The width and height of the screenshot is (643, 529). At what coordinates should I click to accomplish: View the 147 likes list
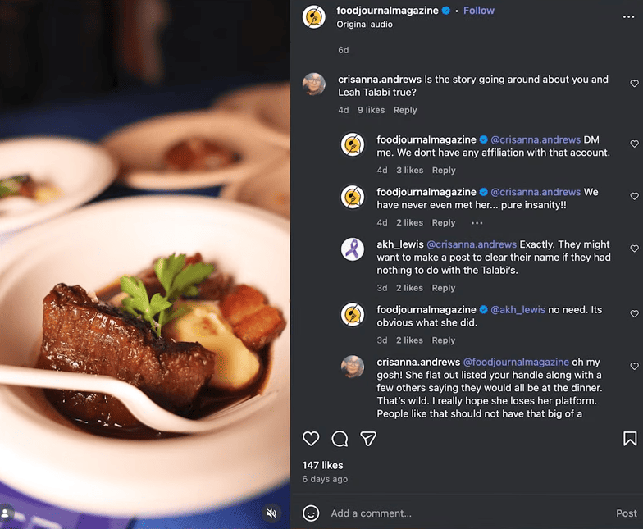pos(322,465)
